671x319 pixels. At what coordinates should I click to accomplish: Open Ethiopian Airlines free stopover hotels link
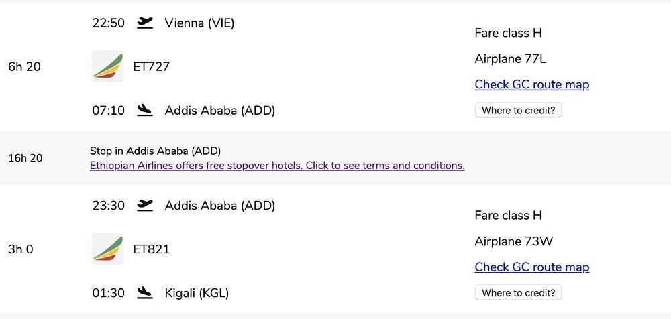(277, 166)
